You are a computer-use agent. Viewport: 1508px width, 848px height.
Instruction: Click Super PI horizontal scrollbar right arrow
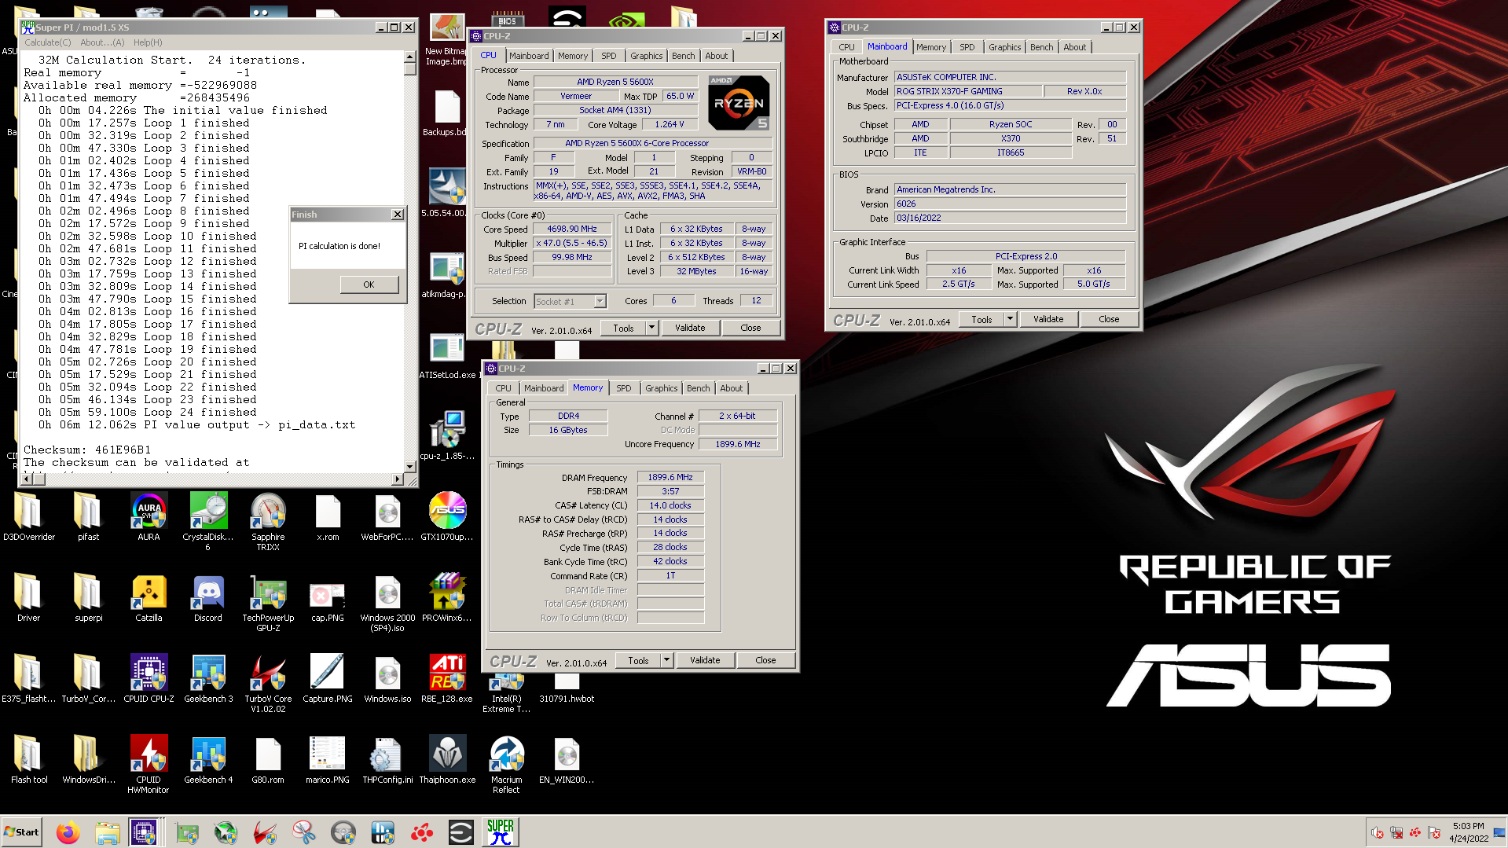point(397,479)
